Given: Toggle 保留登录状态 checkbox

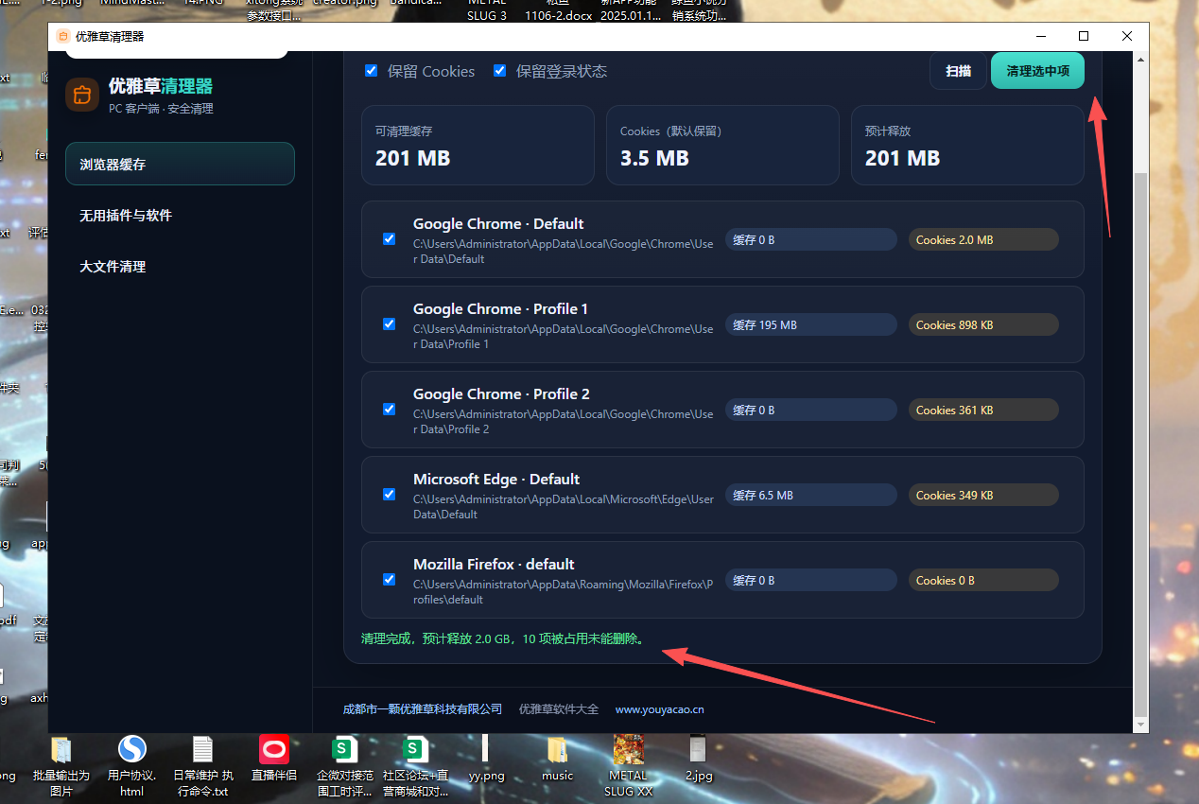Looking at the screenshot, I should coord(500,71).
